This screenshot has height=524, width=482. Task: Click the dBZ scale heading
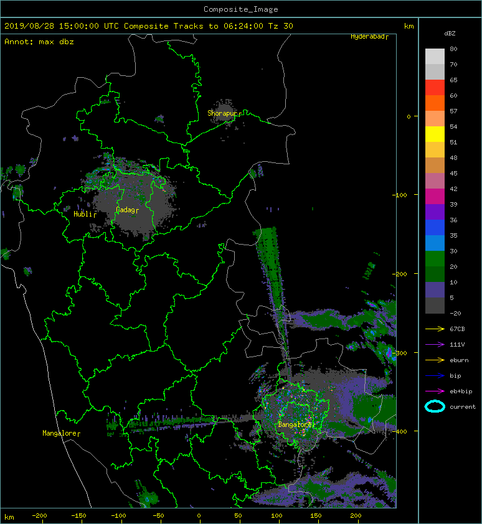click(x=450, y=34)
